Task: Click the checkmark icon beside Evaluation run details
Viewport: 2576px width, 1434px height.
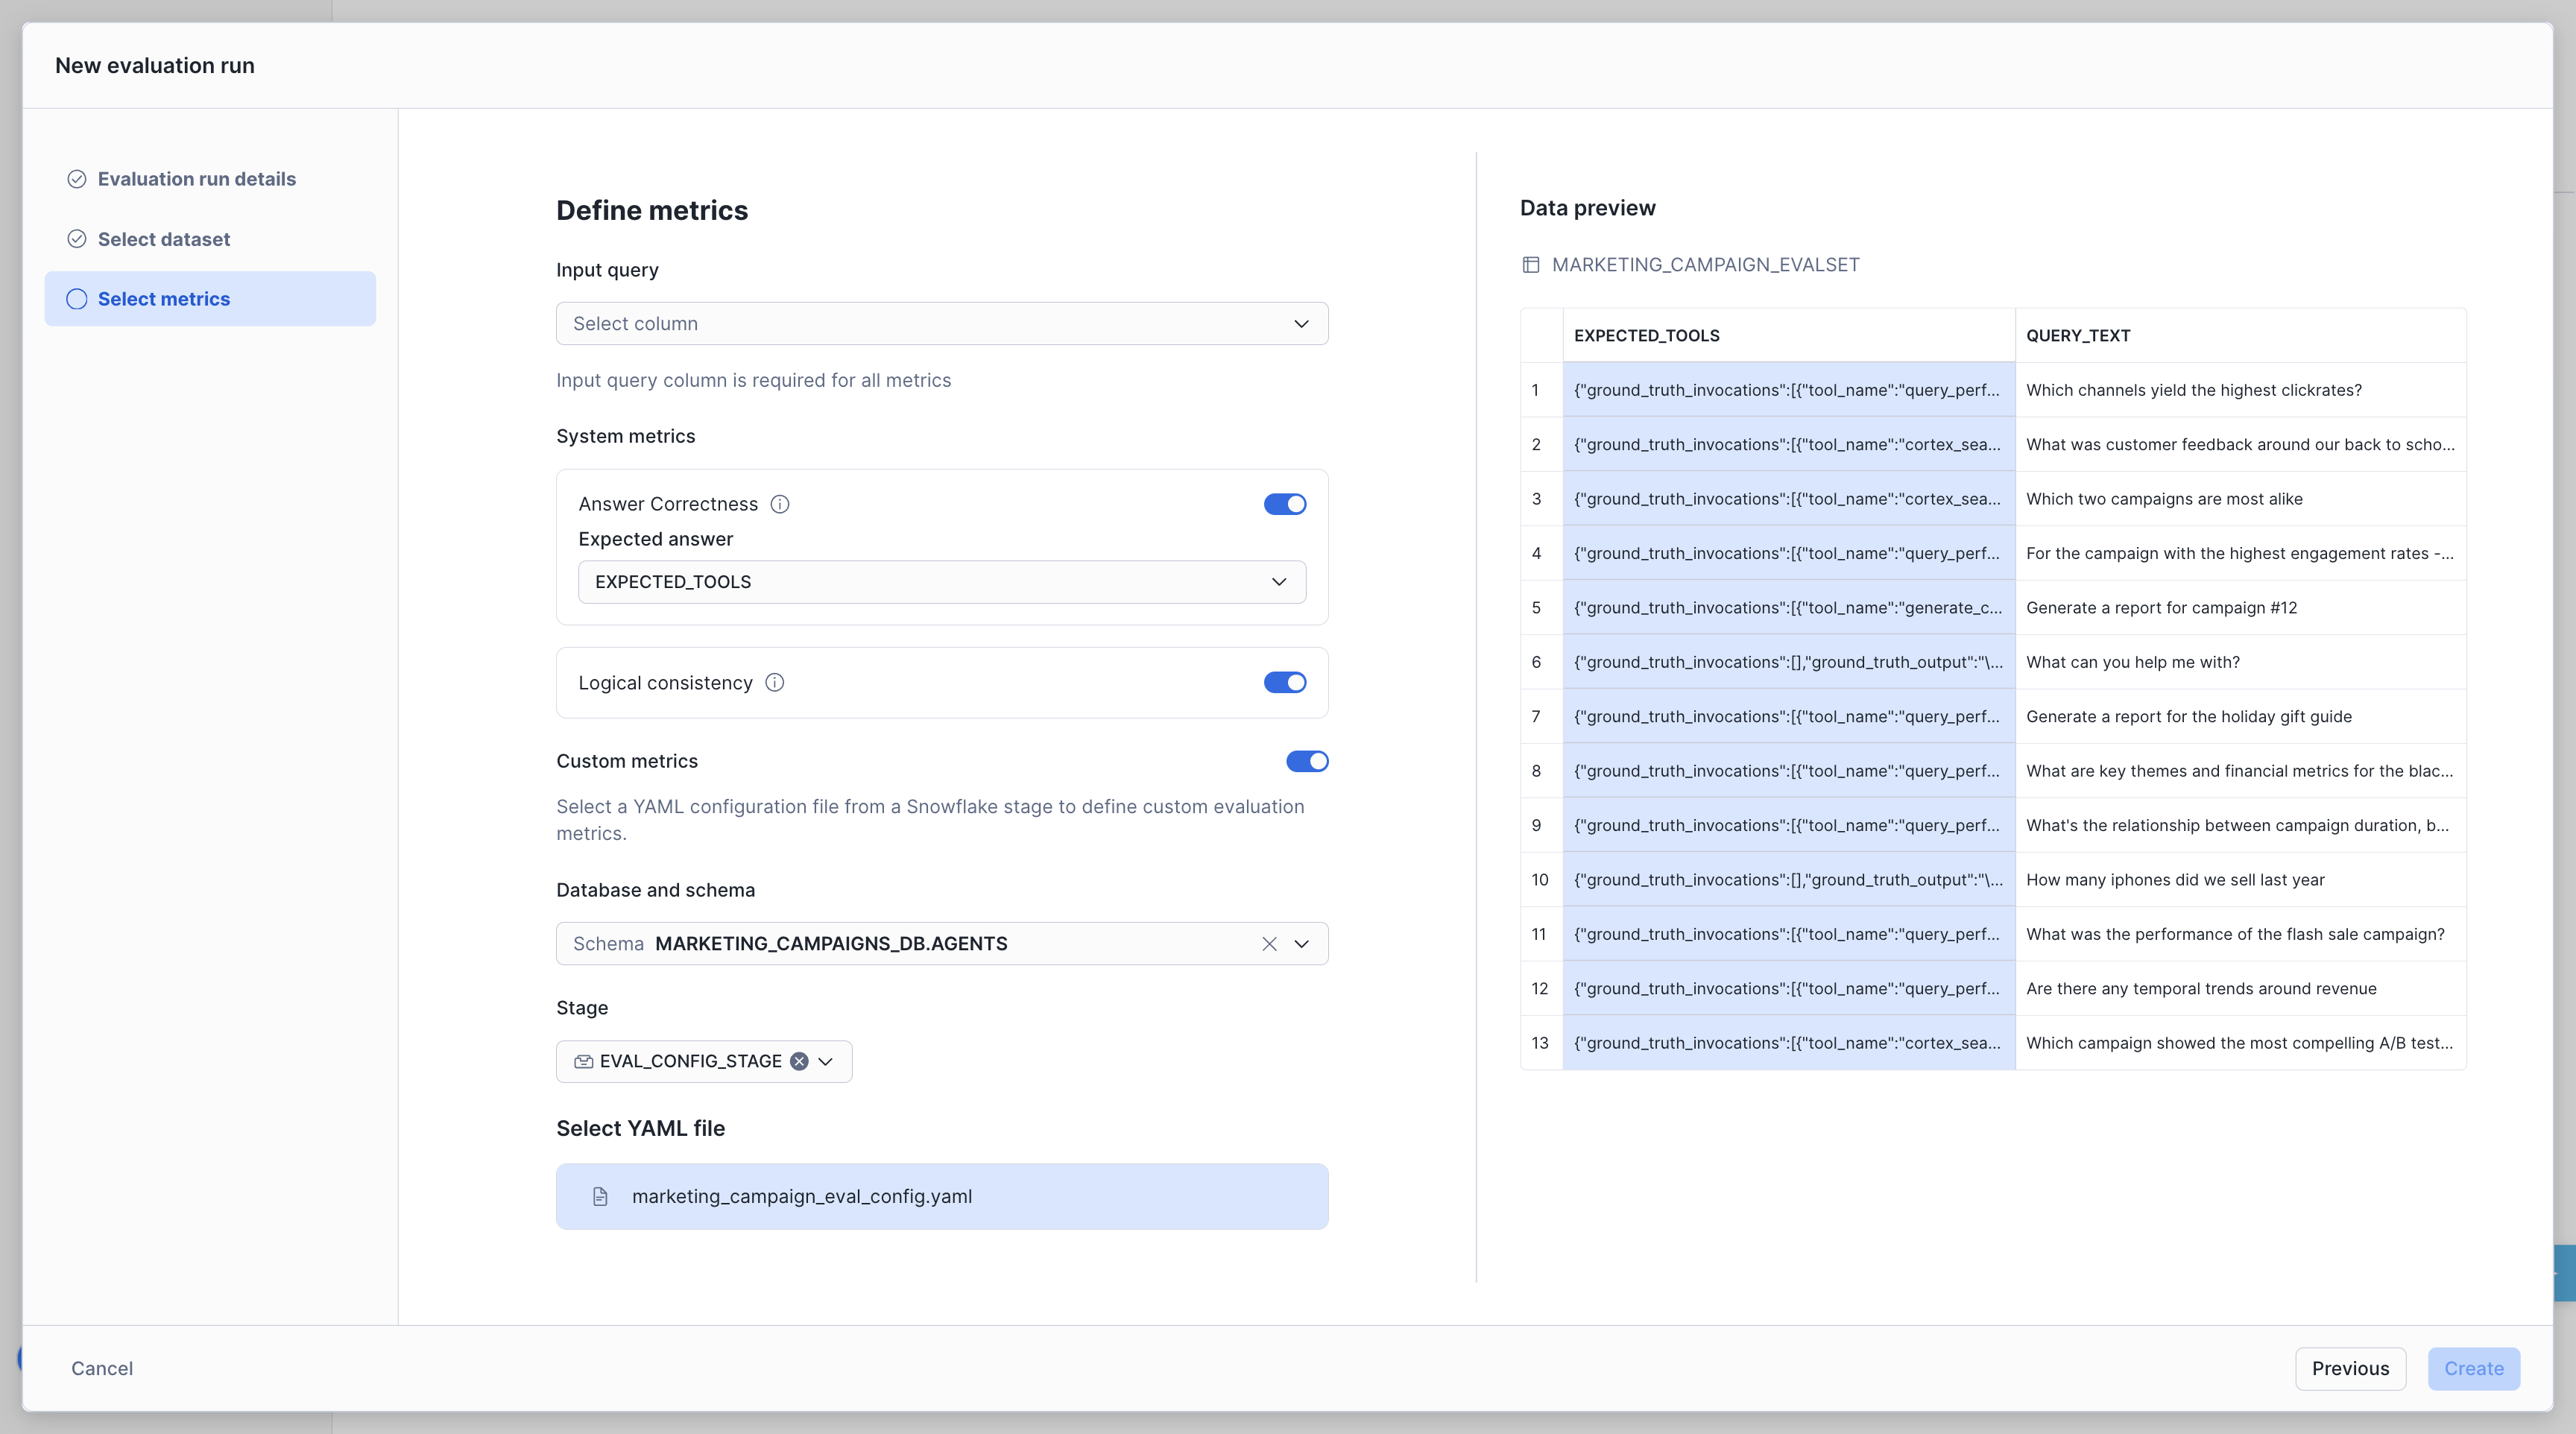Action: pos(77,178)
